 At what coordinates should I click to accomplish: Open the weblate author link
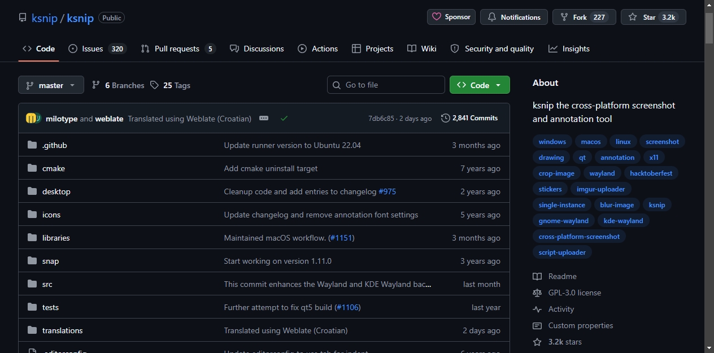tap(109, 119)
